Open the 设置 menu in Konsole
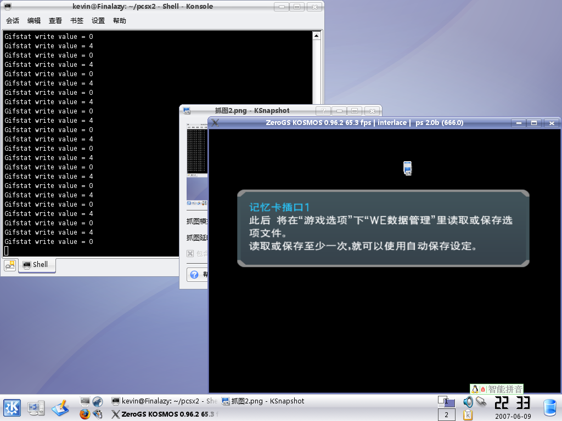Screen dimensions: 562x421 point(98,21)
